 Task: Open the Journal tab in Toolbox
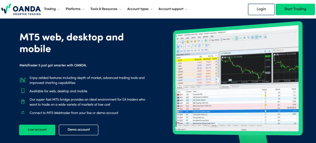(x=259, y=125)
